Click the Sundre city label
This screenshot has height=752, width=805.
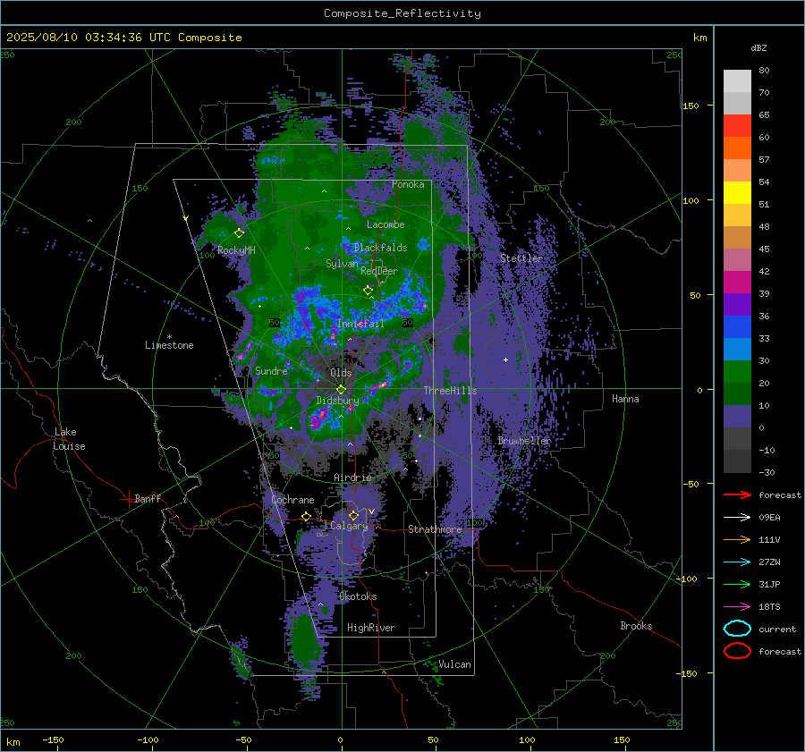click(x=271, y=371)
